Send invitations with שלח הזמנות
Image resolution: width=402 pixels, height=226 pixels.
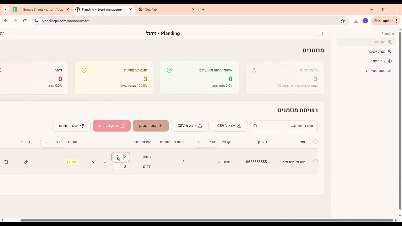point(71,126)
